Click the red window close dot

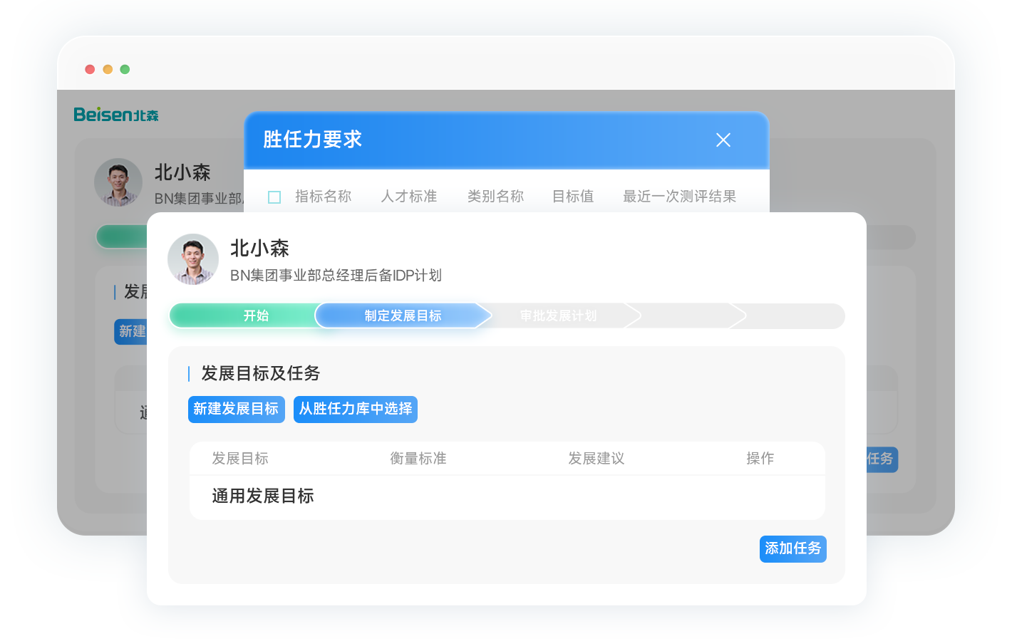click(x=90, y=69)
